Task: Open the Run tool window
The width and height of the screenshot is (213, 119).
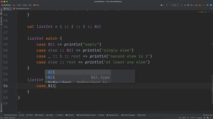Action: 22,115
